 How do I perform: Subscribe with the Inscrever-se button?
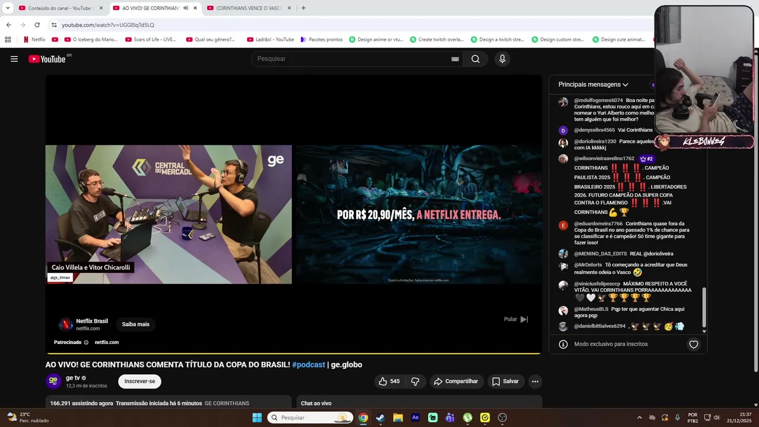[139, 381]
